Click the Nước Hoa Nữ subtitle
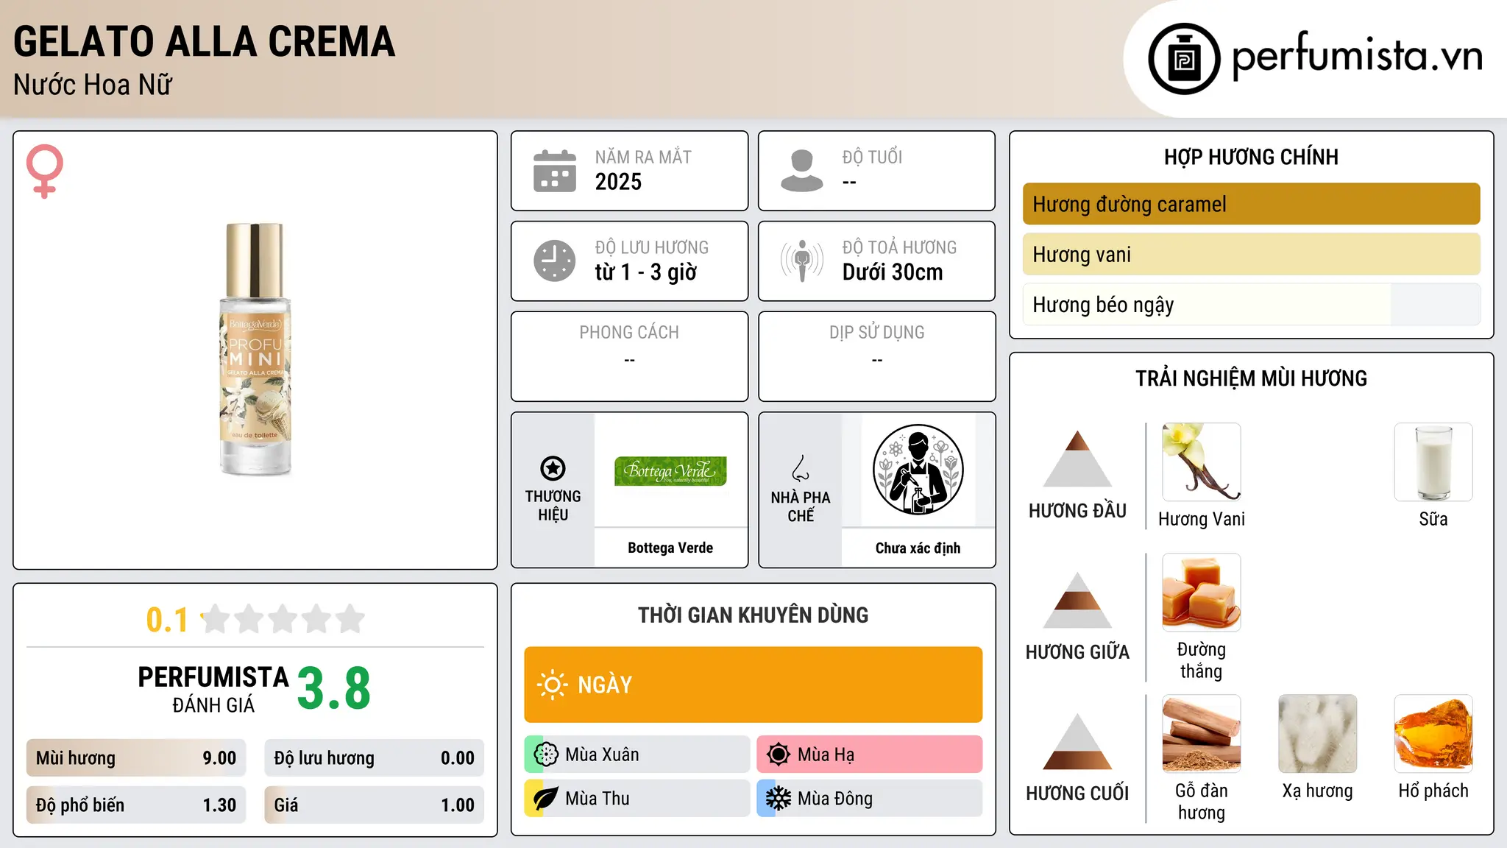The image size is (1507, 848). 93,85
